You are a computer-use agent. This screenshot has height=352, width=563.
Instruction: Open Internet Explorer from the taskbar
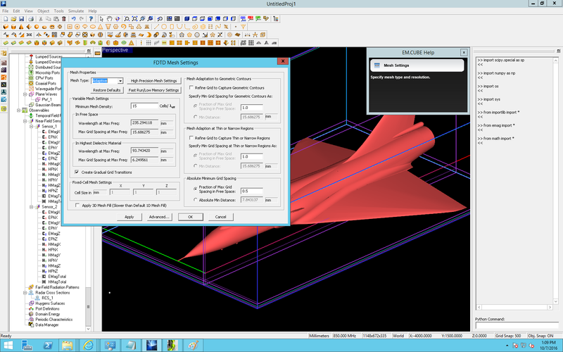point(88,345)
